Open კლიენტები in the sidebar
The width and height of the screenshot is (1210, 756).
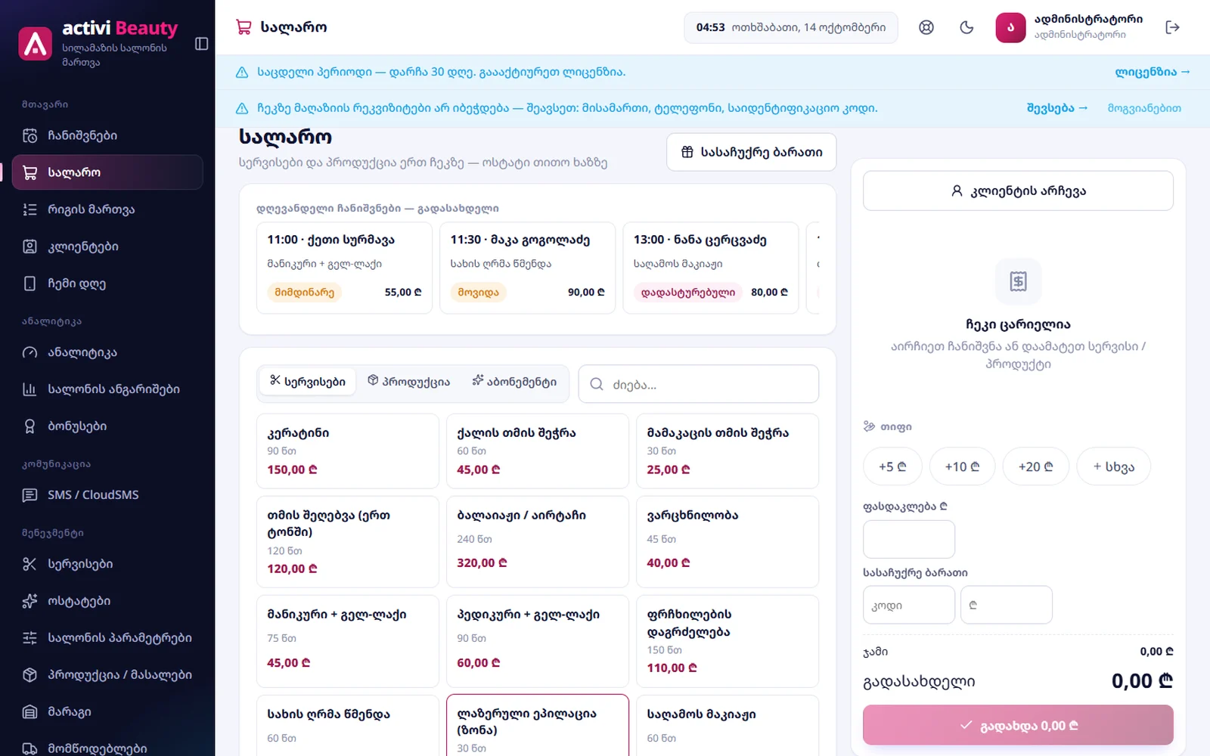point(107,246)
